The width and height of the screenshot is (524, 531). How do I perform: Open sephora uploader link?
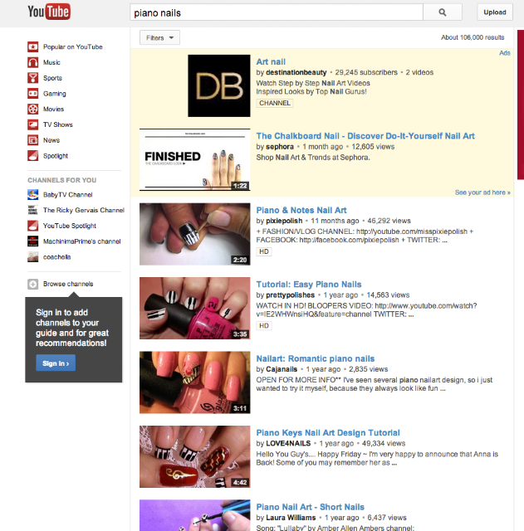pyautogui.click(x=280, y=147)
